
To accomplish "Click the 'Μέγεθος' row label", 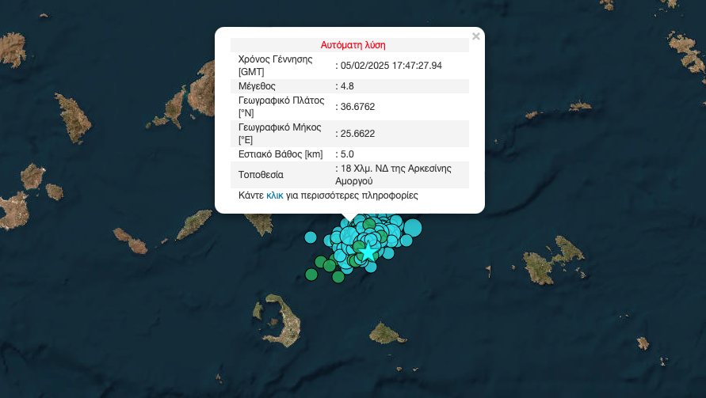I will tap(257, 85).
